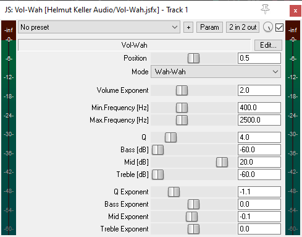The height and width of the screenshot is (237, 302).
Task: Add a preset with the plus button
Action: [188, 27]
